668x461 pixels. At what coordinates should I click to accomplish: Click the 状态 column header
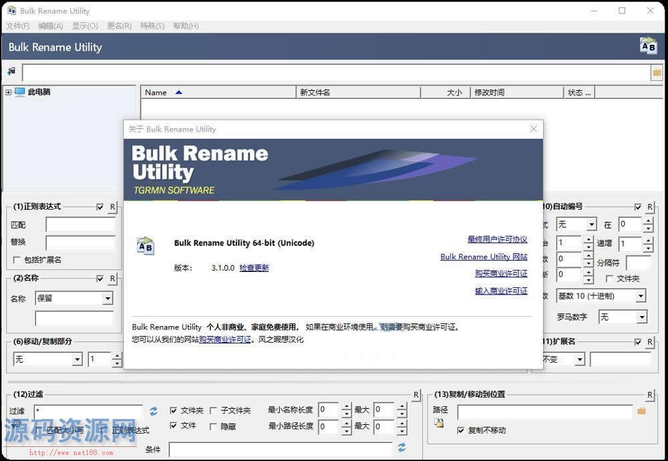pos(579,92)
